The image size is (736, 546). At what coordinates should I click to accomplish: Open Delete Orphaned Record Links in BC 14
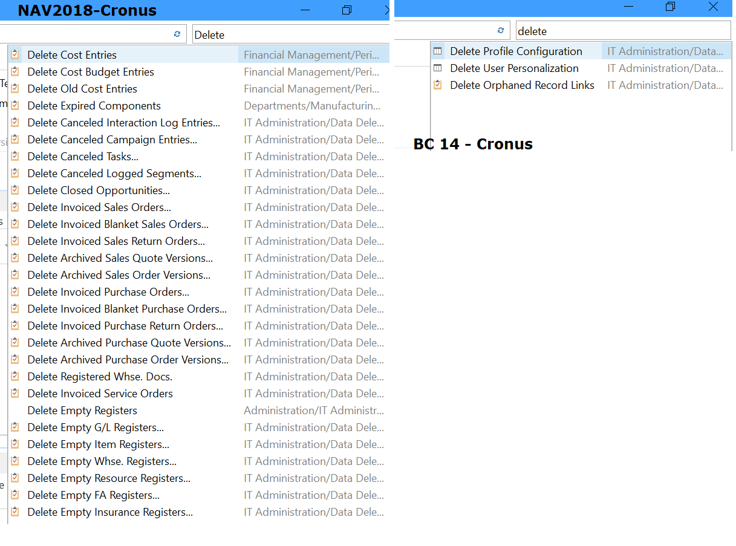pyautogui.click(x=581, y=85)
